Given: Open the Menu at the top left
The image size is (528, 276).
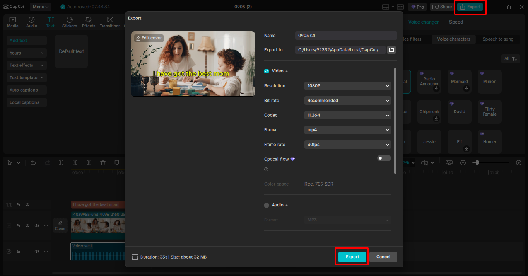Looking at the screenshot, I should 40,7.
